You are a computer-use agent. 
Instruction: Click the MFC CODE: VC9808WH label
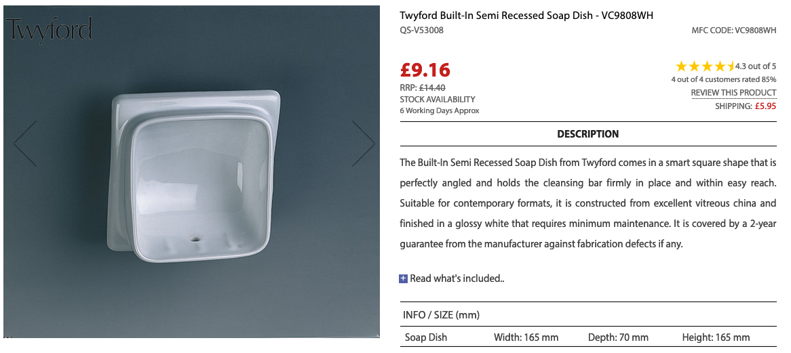[x=733, y=30]
